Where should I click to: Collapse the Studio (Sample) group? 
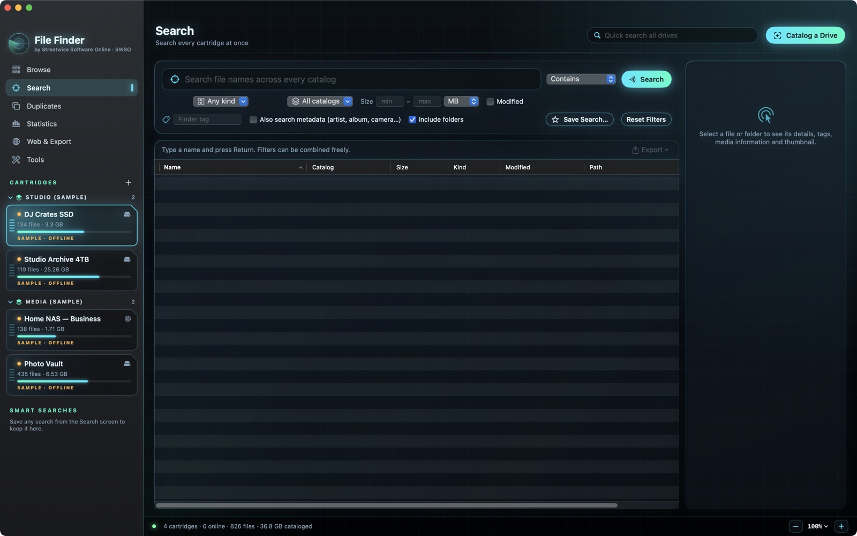click(x=11, y=197)
